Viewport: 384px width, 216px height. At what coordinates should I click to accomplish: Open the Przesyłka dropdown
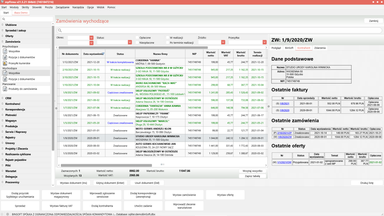pos(265,42)
